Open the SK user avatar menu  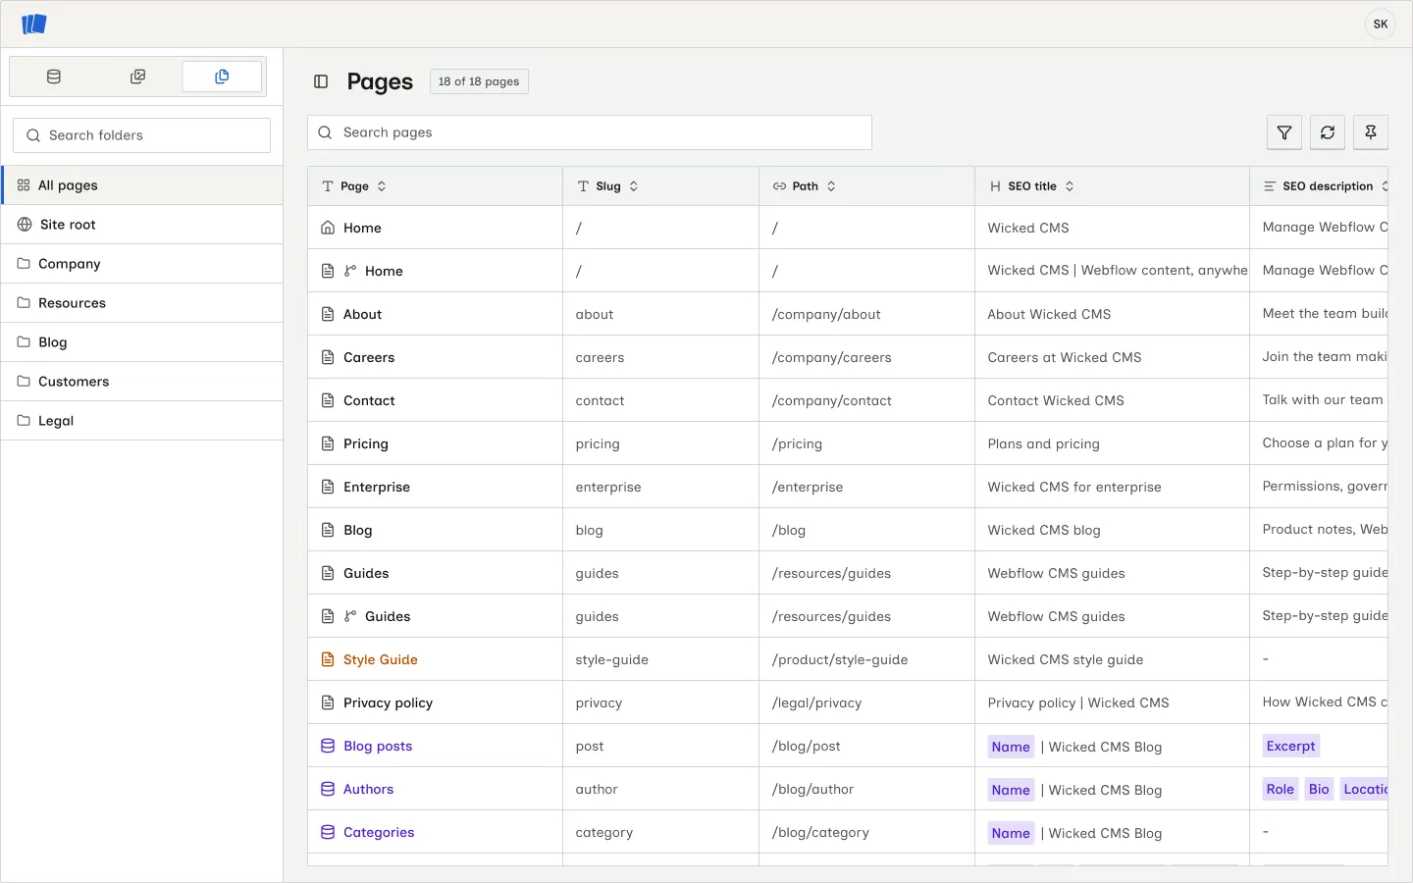(x=1381, y=24)
